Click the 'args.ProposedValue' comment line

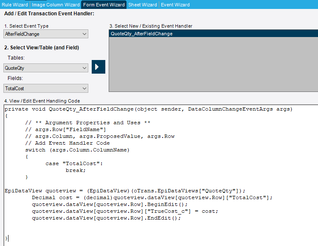click(100, 137)
